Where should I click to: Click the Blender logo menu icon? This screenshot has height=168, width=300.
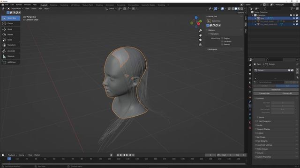pyautogui.click(x=2, y=5)
